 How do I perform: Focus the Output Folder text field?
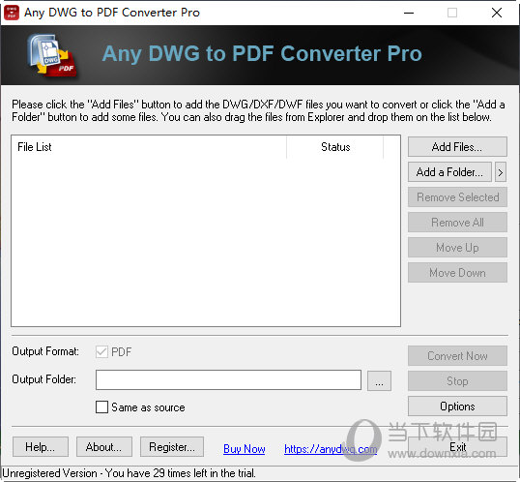point(228,380)
